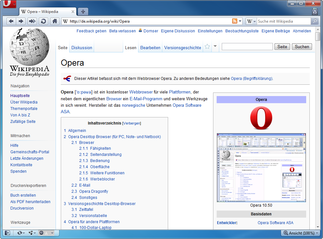Open the Letzte Änderungen sidebar link
The height and width of the screenshot is (239, 323).
click(x=27, y=158)
